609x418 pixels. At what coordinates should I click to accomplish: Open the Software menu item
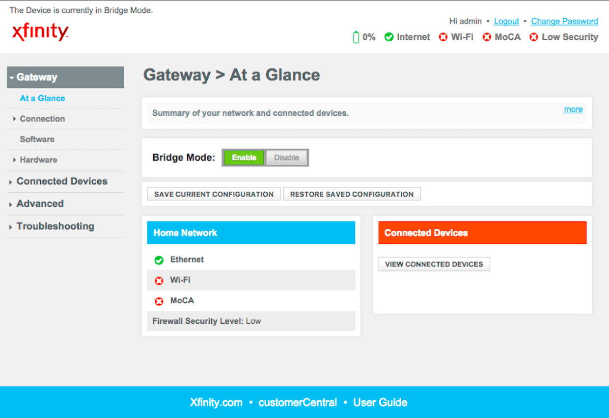(37, 139)
